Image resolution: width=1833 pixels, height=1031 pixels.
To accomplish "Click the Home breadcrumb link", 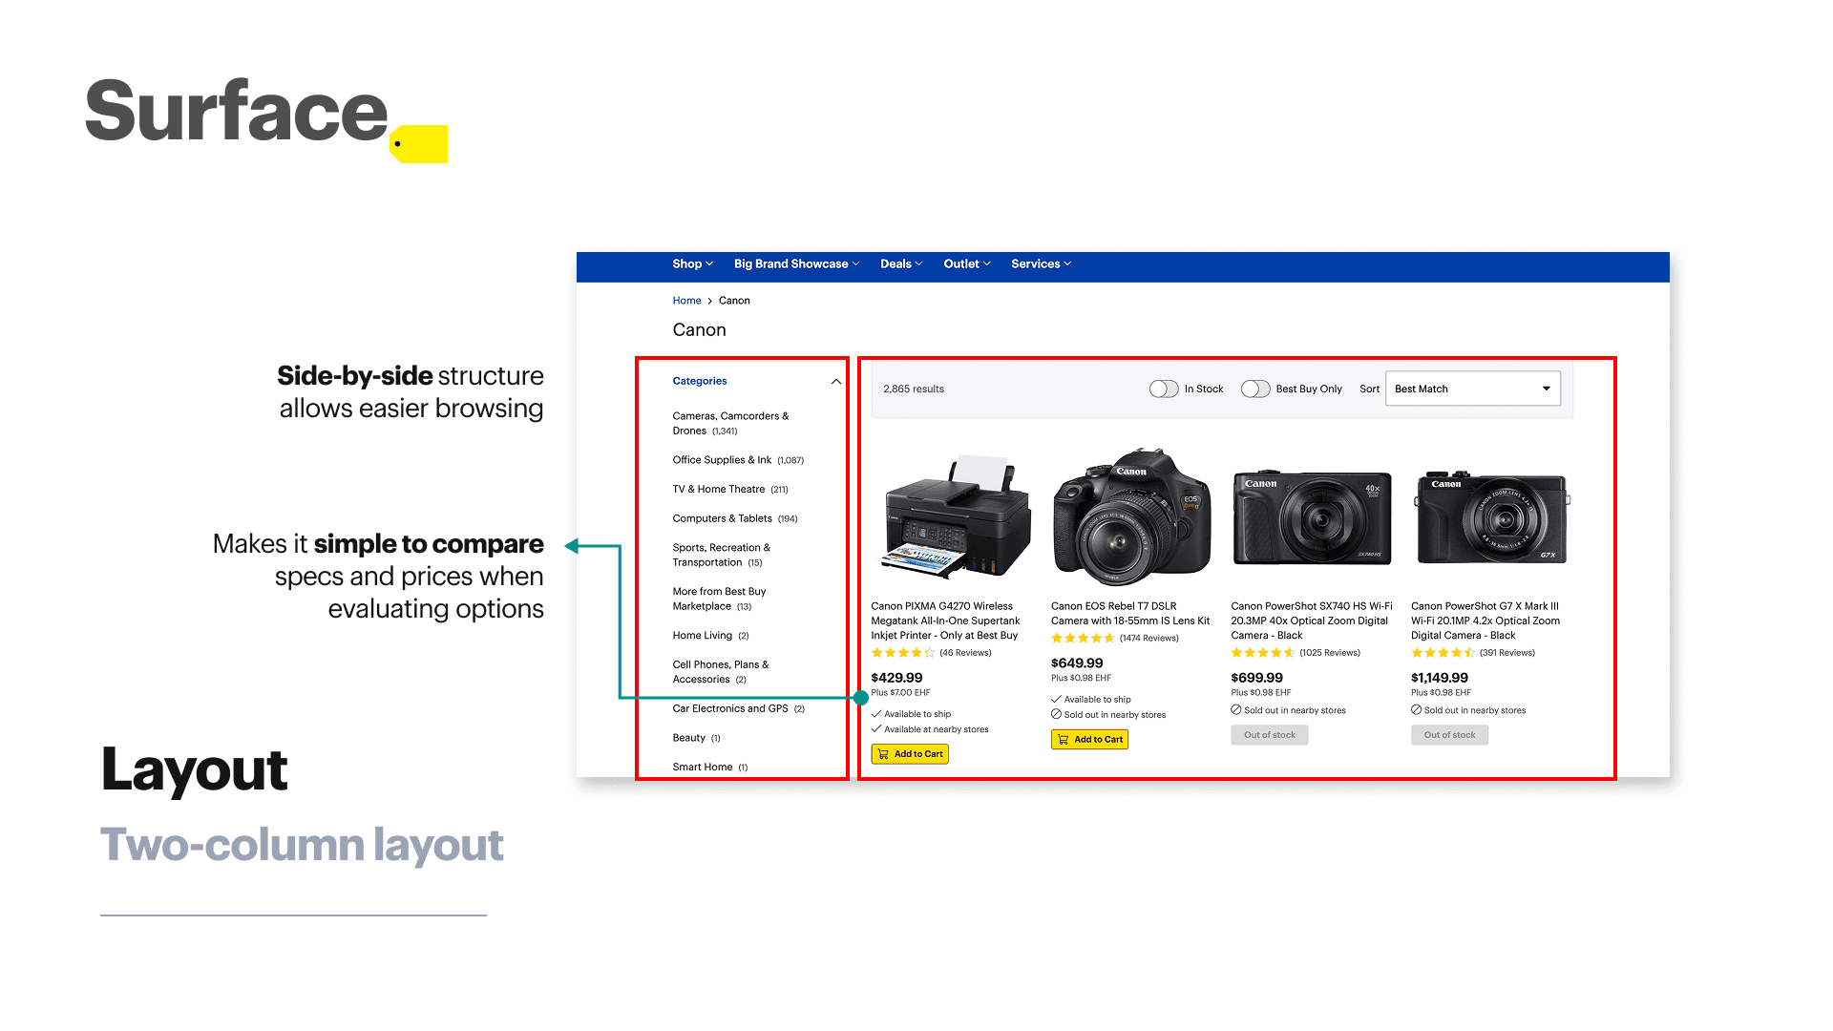I will (686, 301).
